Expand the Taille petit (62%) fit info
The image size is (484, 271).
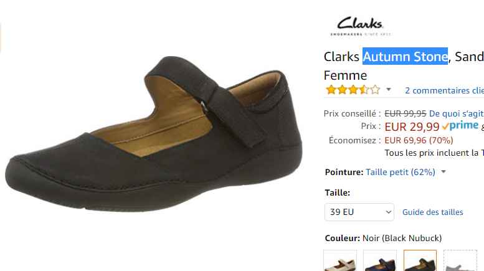[444, 171]
